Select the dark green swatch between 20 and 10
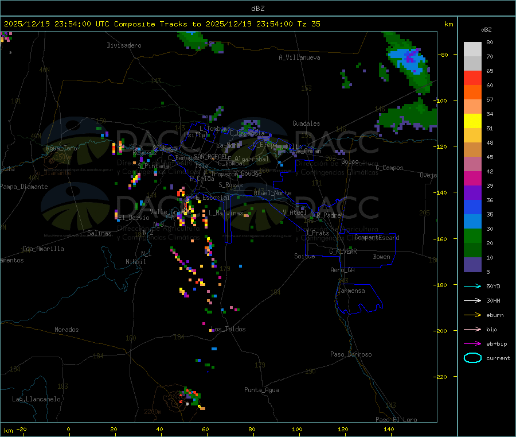This screenshot has height=437, width=516. point(472,250)
